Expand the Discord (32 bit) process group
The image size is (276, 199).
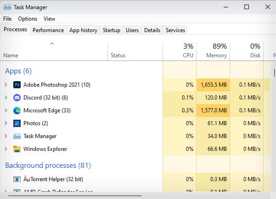point(6,98)
